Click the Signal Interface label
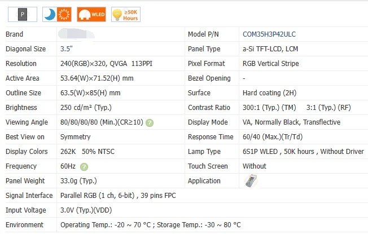 29,196
